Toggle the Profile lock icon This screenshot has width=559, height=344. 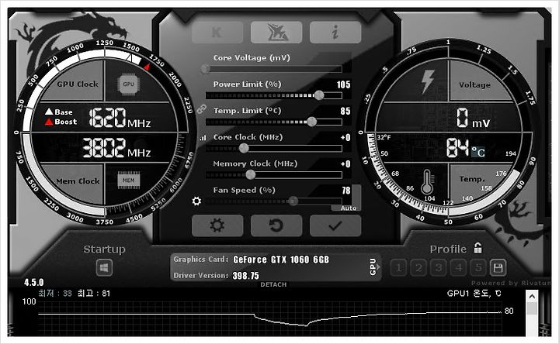[477, 248]
